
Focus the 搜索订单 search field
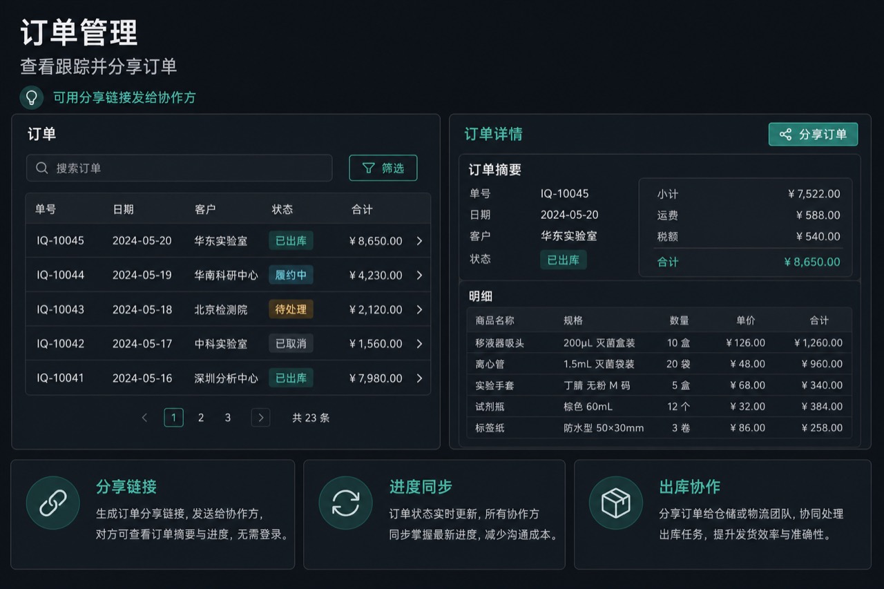tap(180, 168)
